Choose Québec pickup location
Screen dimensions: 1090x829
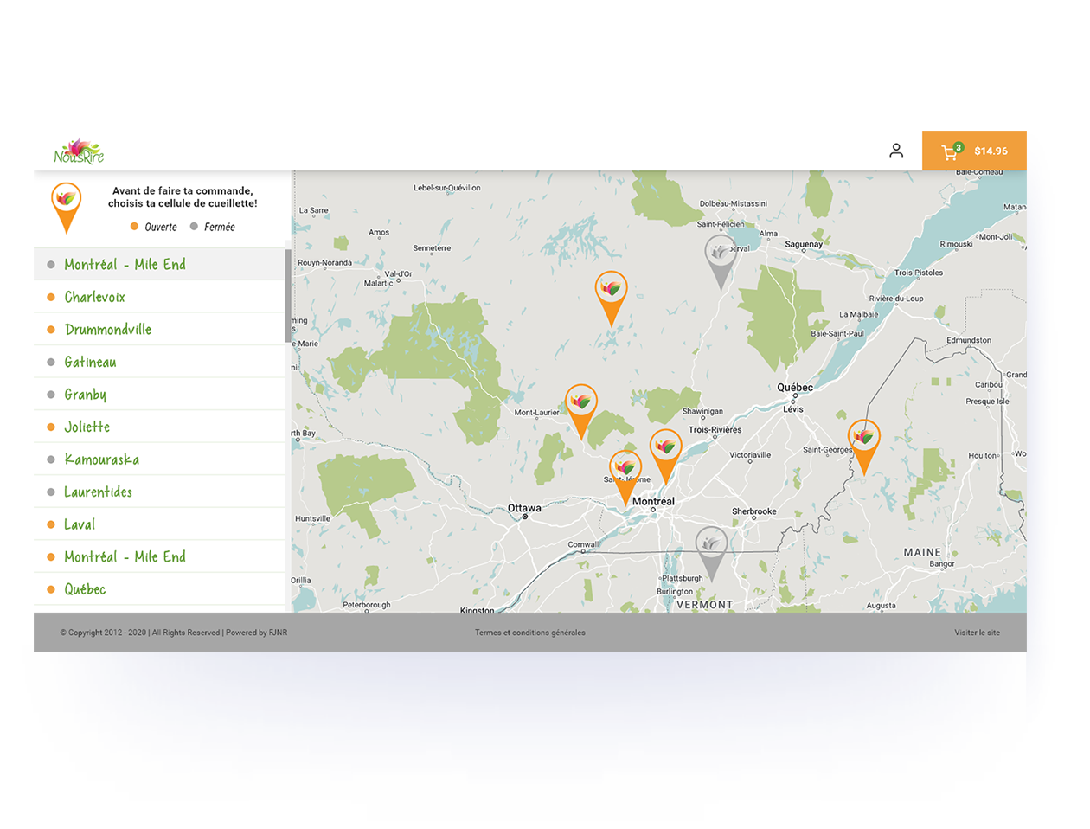coord(159,588)
